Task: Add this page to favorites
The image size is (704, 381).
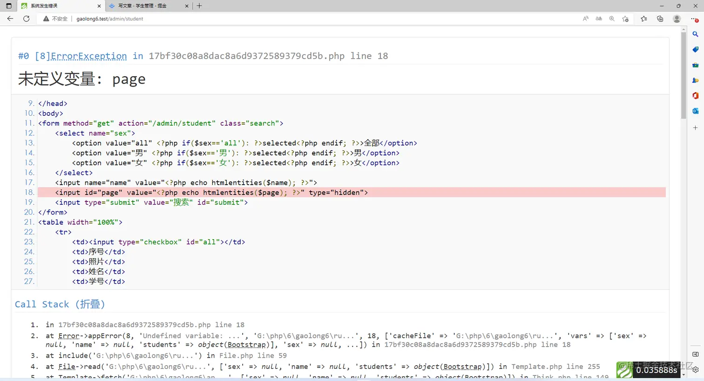Action: tap(625, 19)
